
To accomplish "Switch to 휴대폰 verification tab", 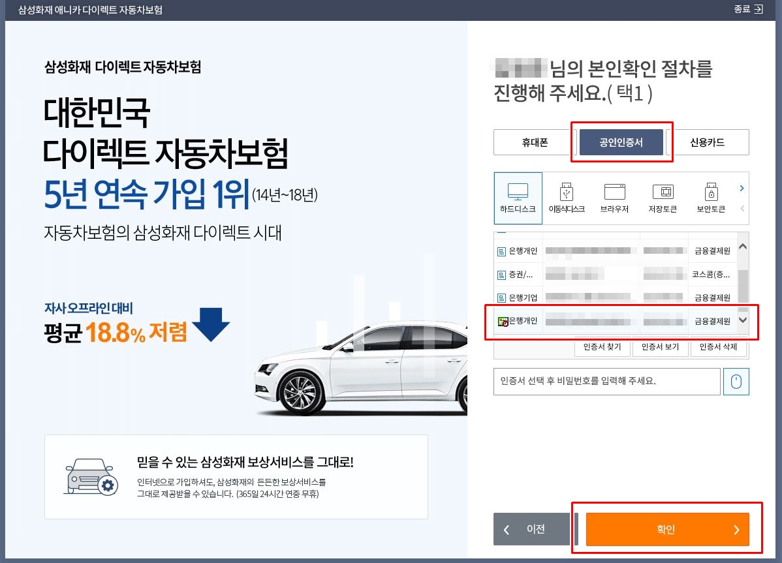I will (x=535, y=142).
